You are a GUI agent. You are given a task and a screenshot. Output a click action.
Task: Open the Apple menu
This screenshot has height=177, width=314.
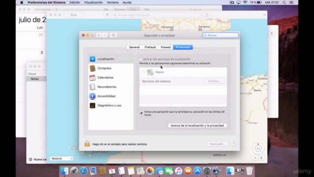[x=22, y=2]
